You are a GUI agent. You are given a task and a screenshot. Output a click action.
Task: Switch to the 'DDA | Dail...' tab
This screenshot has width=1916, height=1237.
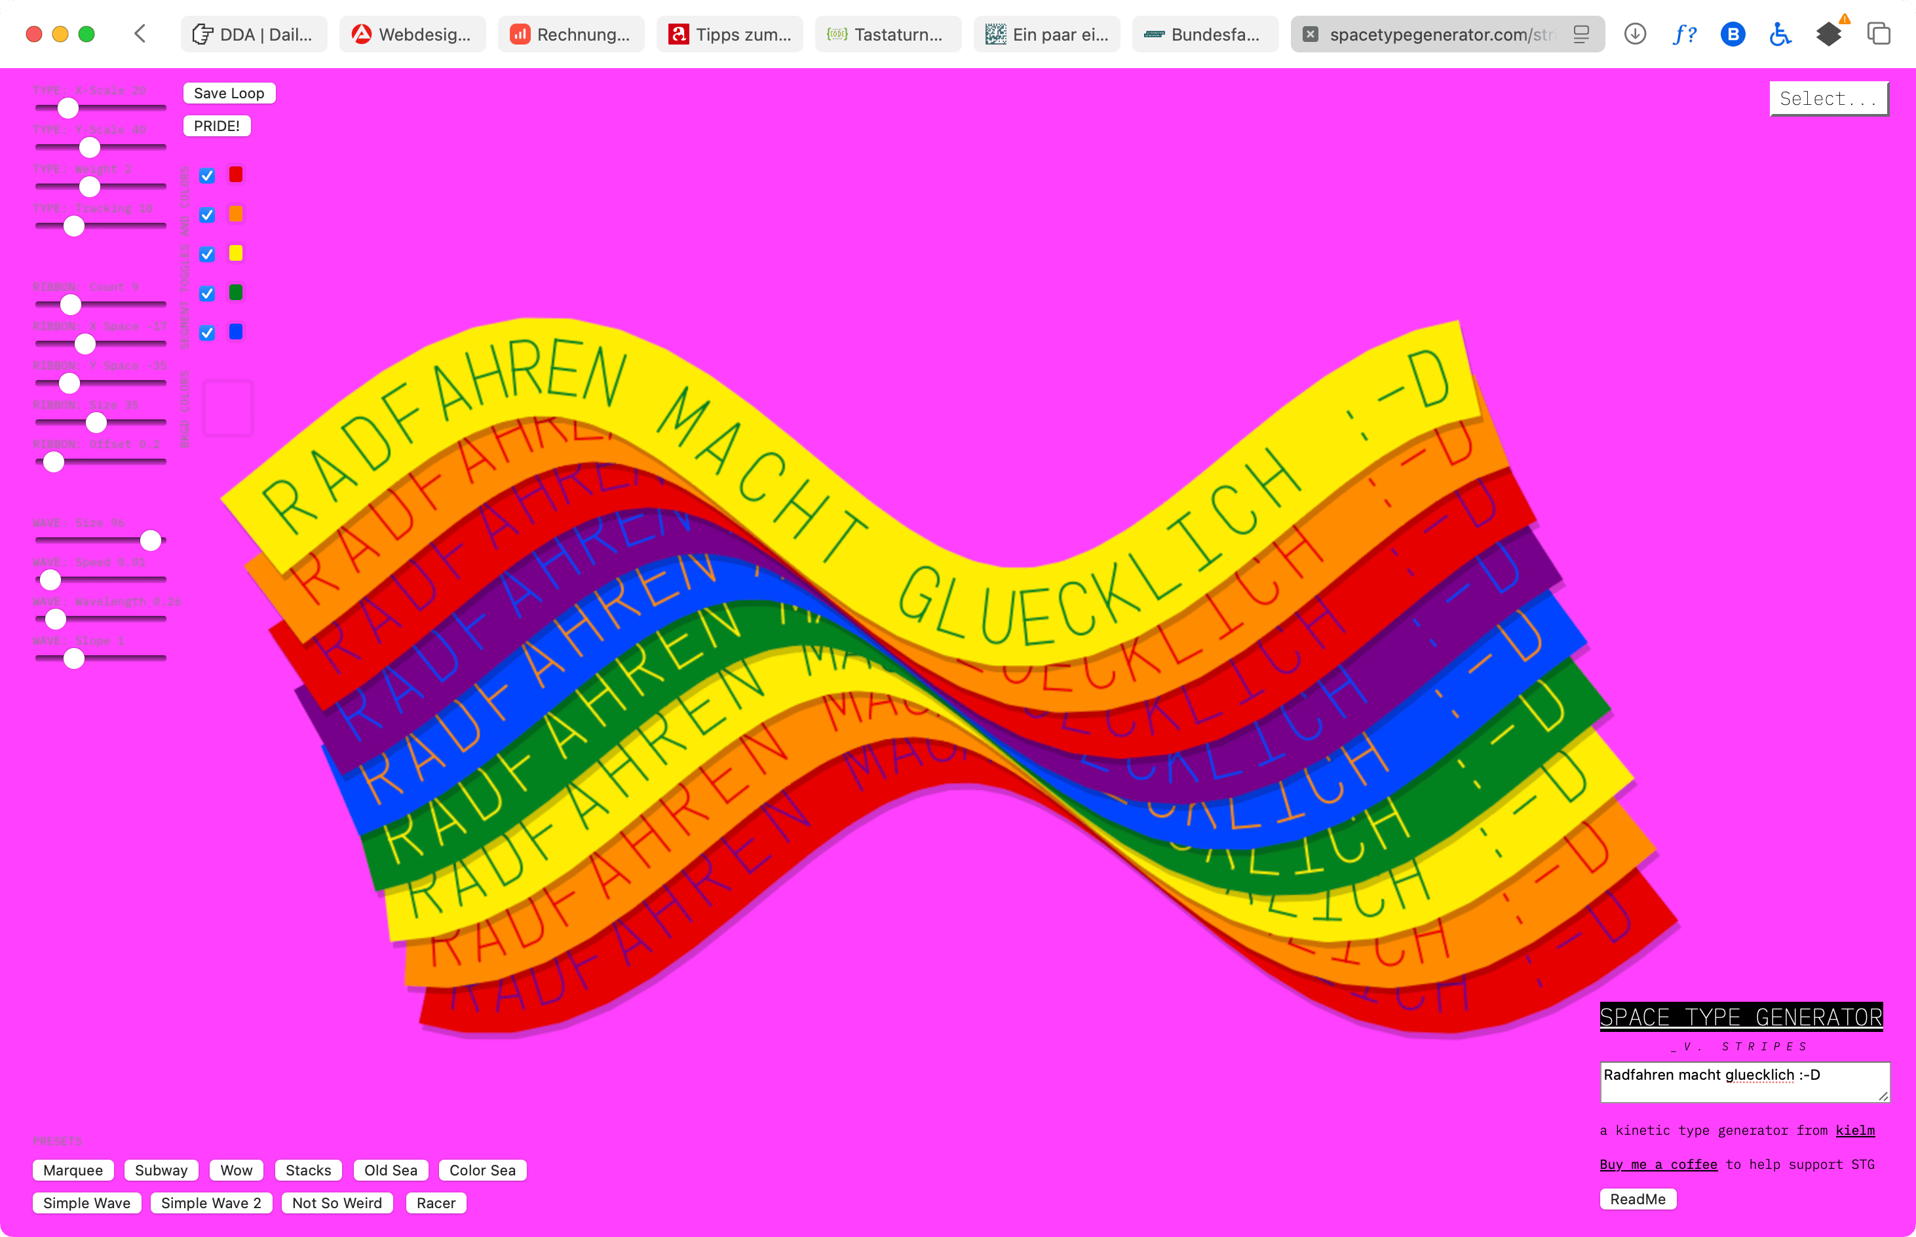click(253, 33)
